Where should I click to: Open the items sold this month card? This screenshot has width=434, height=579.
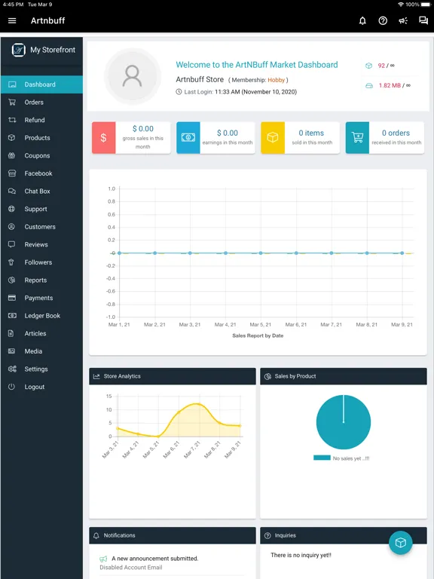tap(300, 138)
